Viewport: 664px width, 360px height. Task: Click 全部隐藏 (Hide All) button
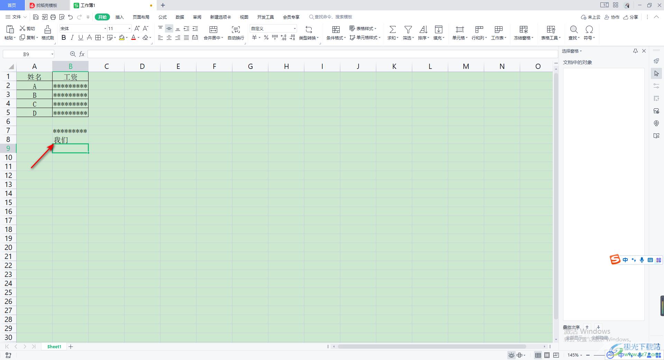[599, 337]
